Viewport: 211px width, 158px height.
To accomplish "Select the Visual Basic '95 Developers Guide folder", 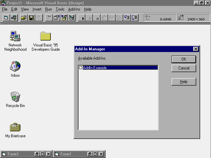I will coord(45,36).
